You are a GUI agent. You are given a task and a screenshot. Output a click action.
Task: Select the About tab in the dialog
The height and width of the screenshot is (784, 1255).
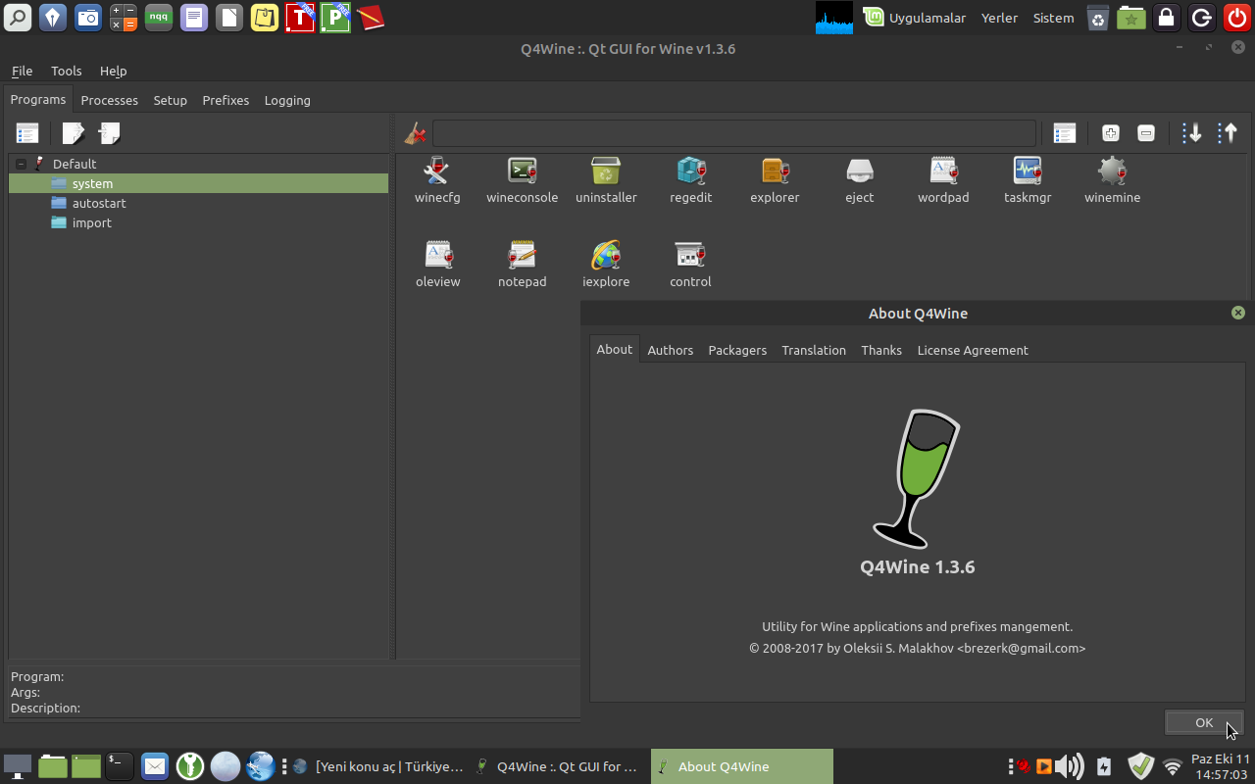point(615,349)
